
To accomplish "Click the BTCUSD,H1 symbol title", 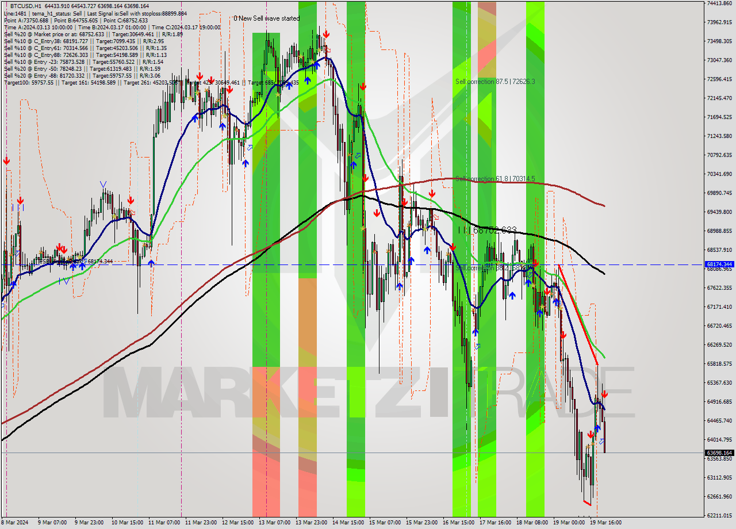I will [x=26, y=6].
